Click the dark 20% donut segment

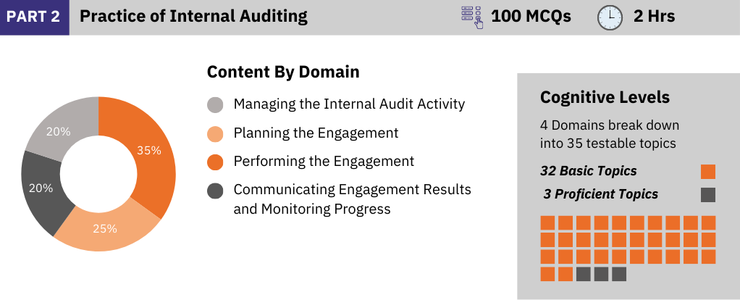coord(41,189)
